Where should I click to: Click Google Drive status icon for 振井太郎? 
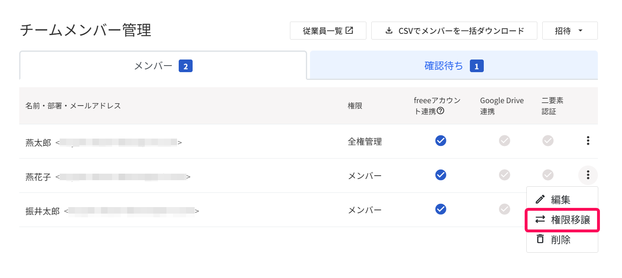(505, 209)
